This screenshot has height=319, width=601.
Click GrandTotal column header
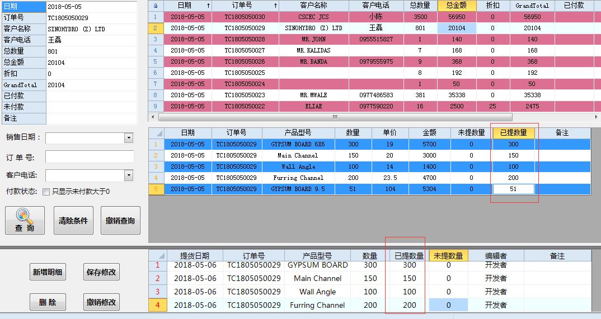(x=532, y=6)
